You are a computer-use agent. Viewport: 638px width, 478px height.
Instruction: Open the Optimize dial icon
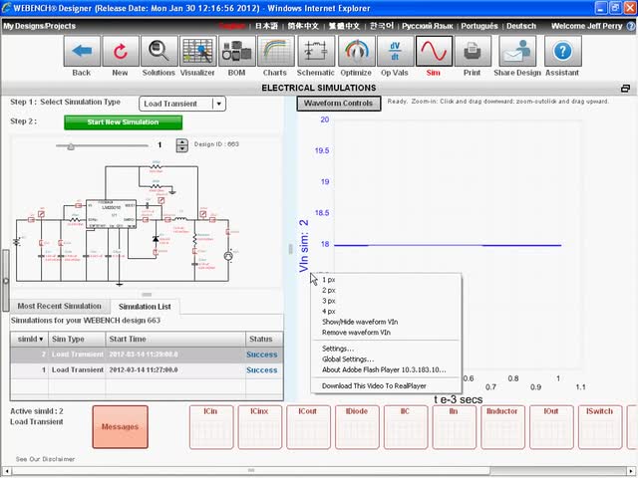[x=356, y=51]
